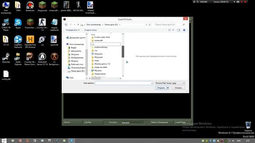Select Изображения in the navigation tree
Viewport: 255px width, 143px height.
[x=75, y=58]
